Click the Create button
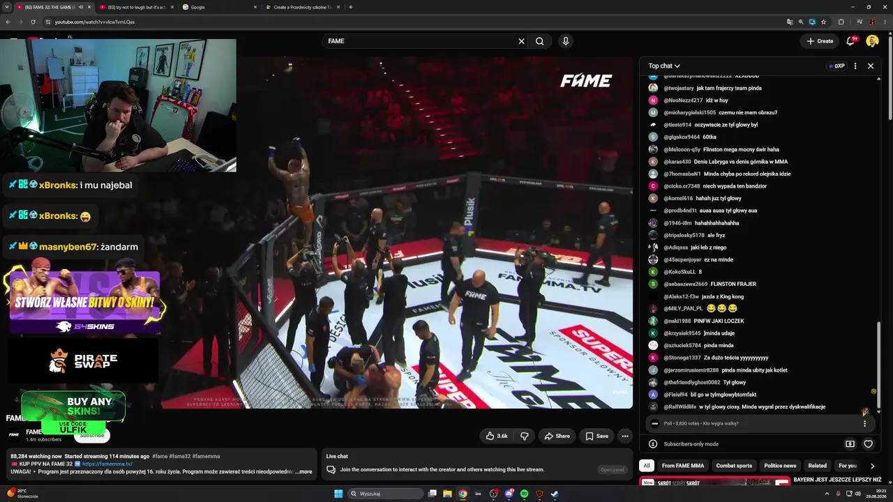 tap(820, 41)
